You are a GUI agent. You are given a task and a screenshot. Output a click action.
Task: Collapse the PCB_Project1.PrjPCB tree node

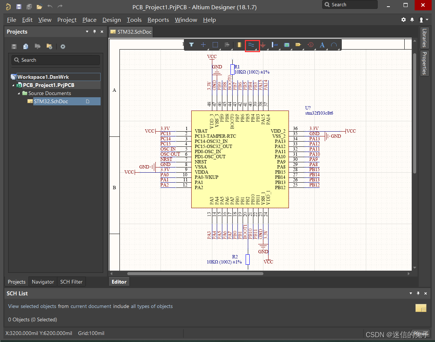[x=13, y=85]
